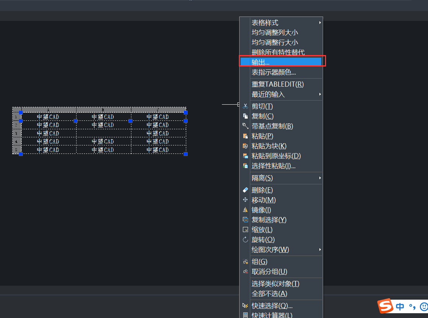The height and width of the screenshot is (318, 428).
Task: Click the move crosshair icon beside 移动(M)
Action: 245,200
